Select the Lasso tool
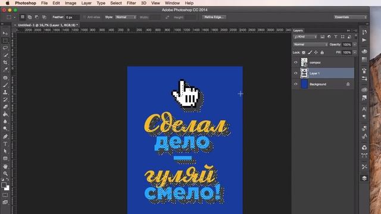Screen dimensions: 381x214 pyautogui.click(x=5, y=48)
